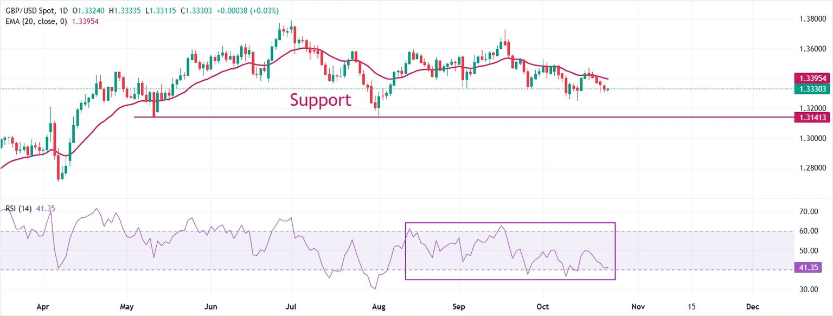Click the Apr label on time axis

pyautogui.click(x=43, y=307)
